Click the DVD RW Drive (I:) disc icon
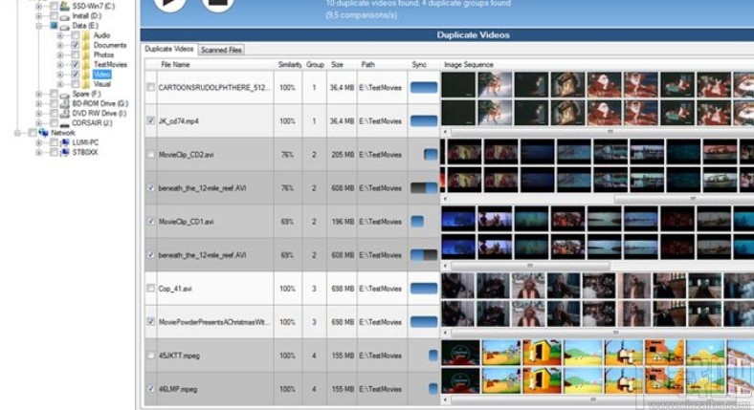 point(64,114)
